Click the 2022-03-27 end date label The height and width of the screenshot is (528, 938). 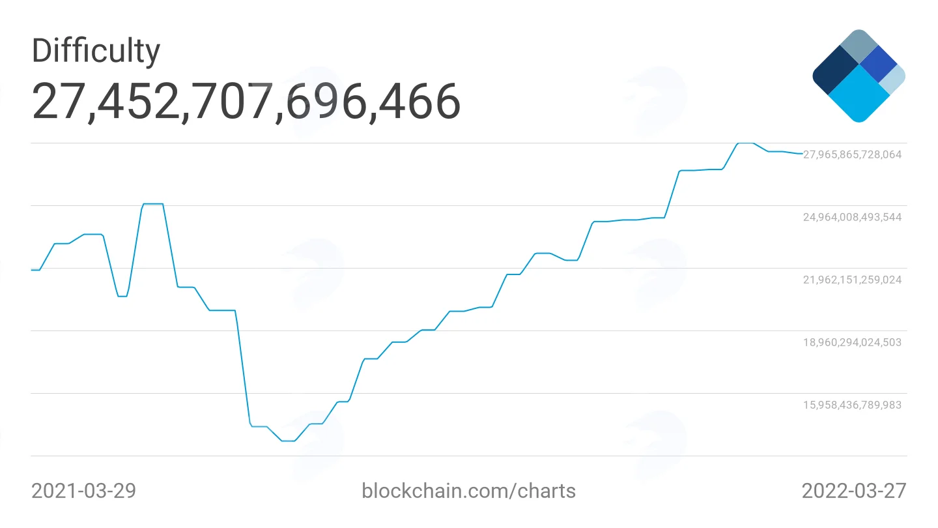point(853,490)
